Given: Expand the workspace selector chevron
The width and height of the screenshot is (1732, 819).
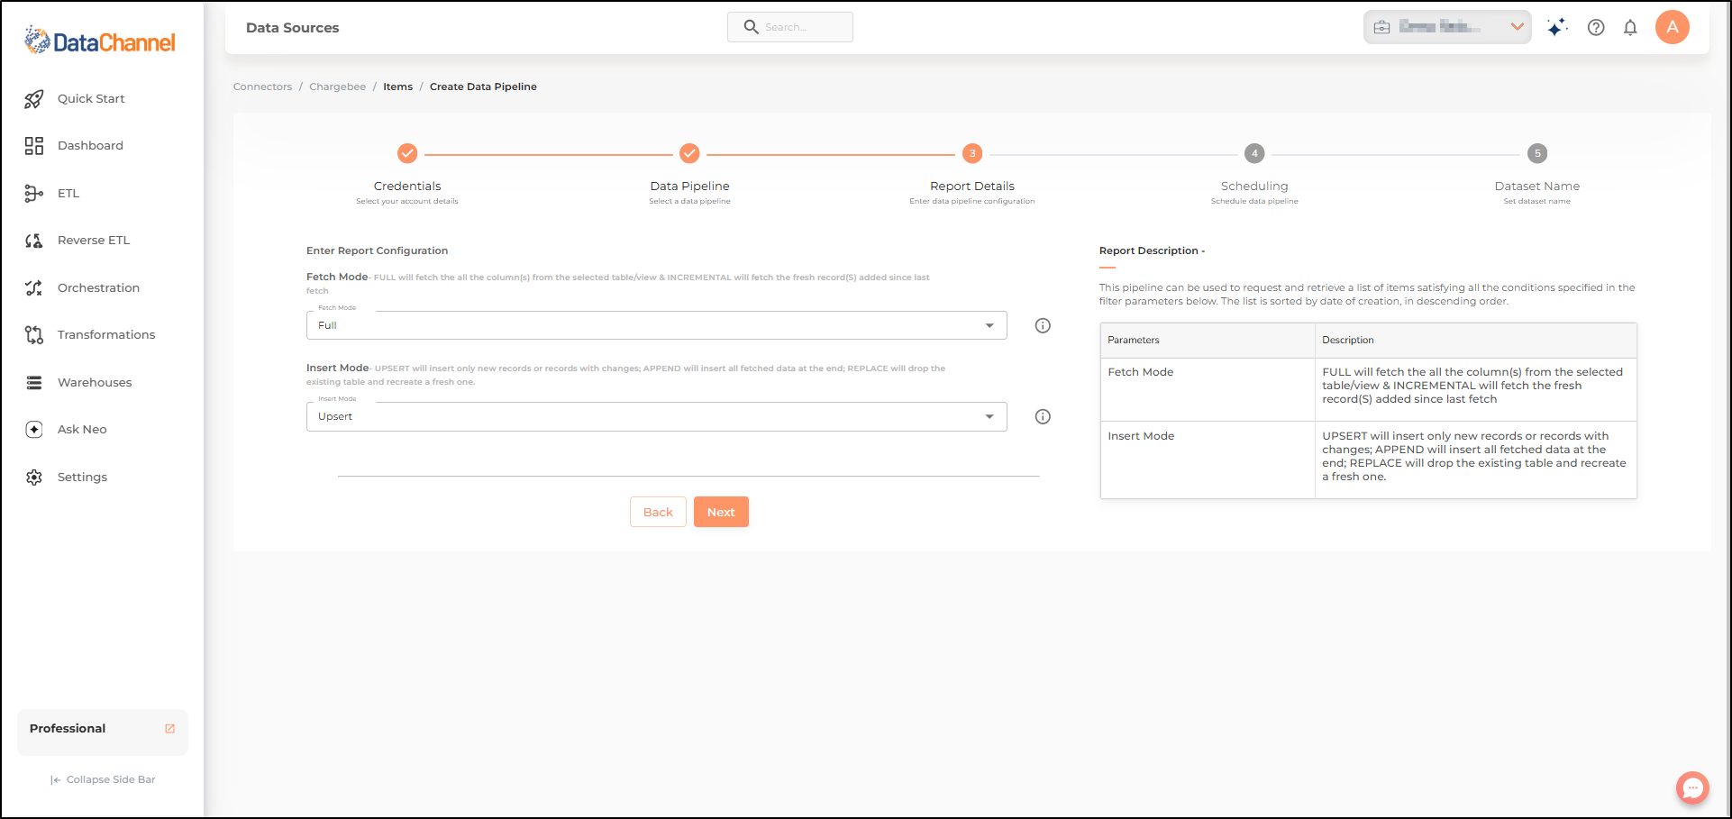Looking at the screenshot, I should coord(1518,27).
